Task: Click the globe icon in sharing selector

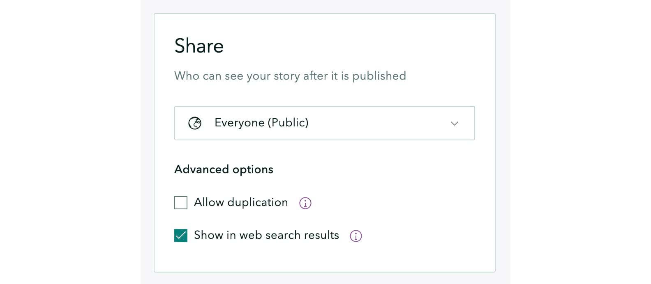Action: tap(195, 123)
